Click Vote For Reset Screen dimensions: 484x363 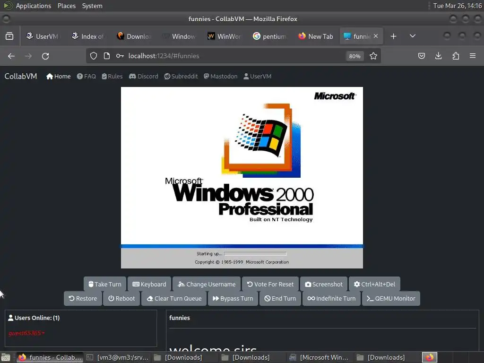coord(270,284)
